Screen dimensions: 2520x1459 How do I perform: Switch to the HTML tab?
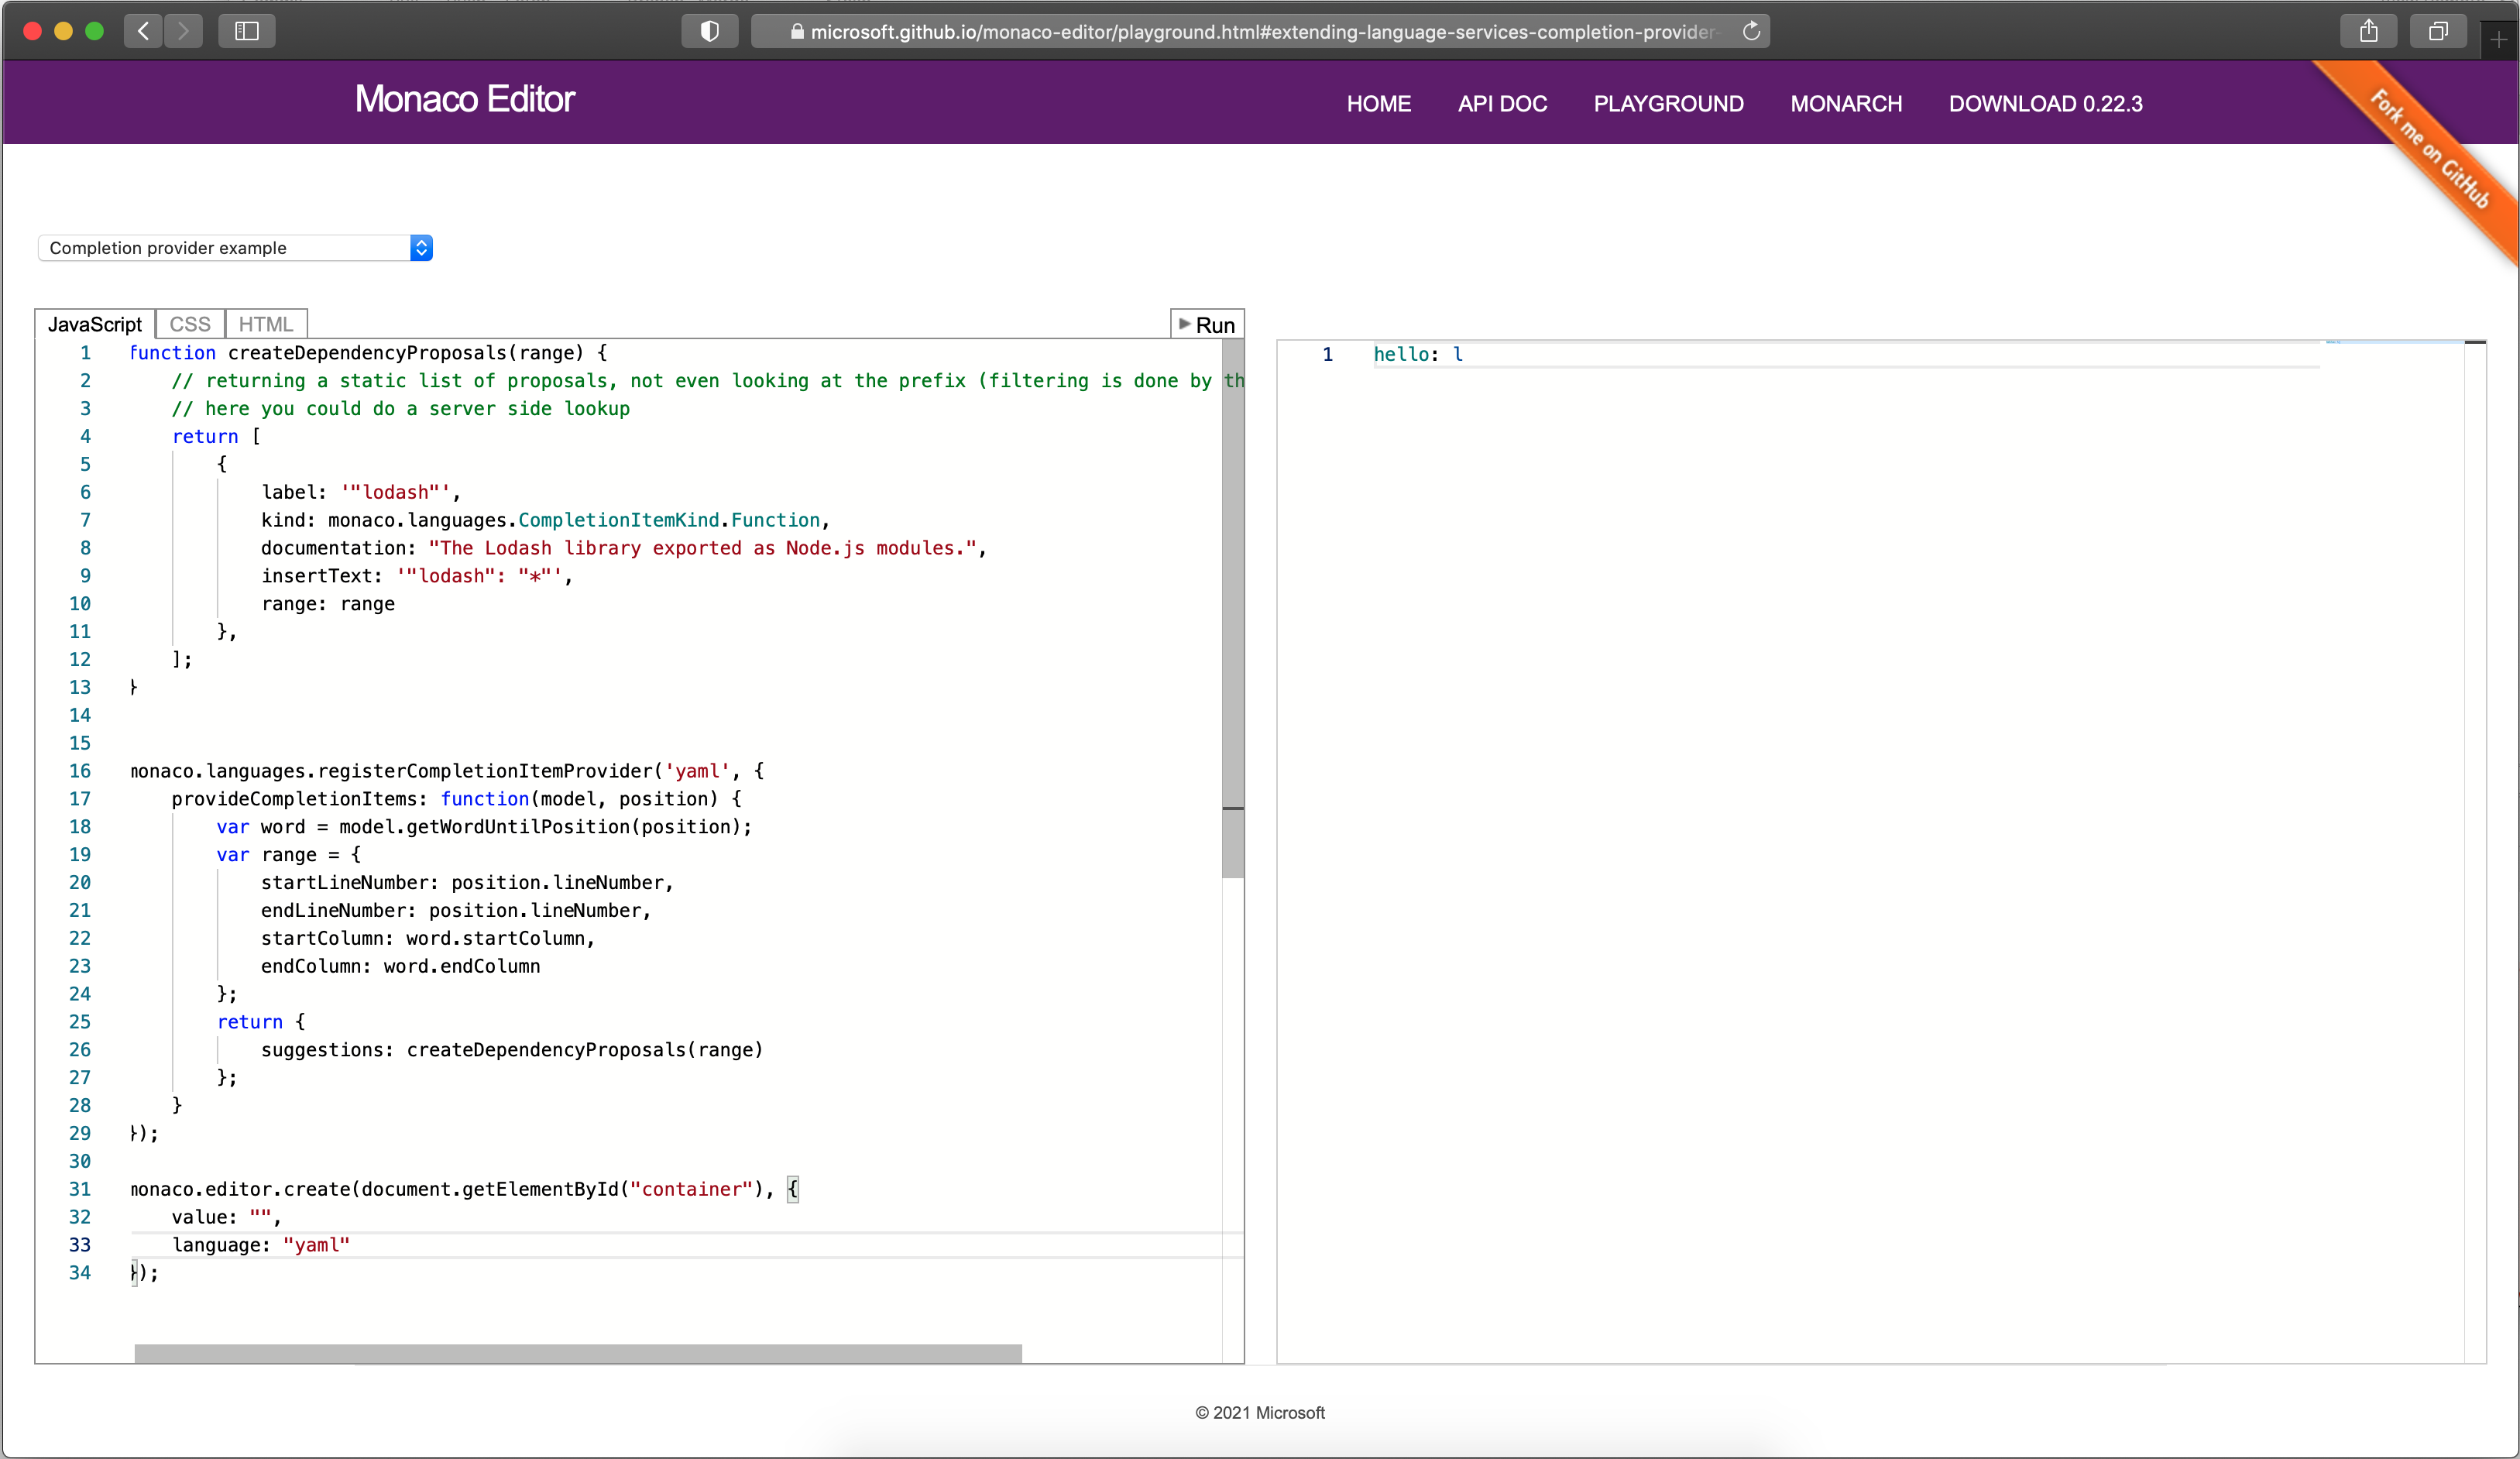click(266, 324)
